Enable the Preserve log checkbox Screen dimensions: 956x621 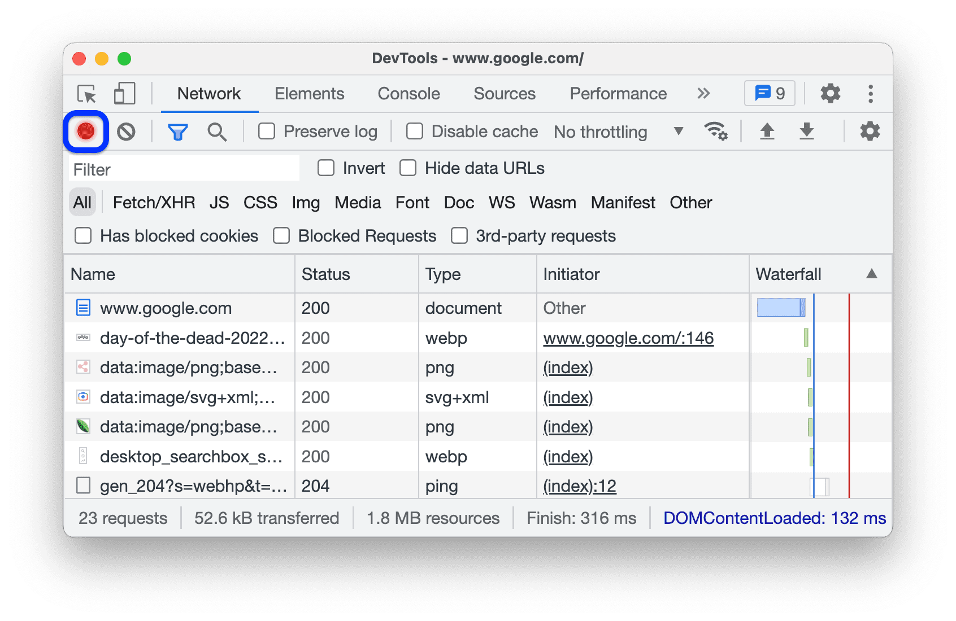(x=266, y=131)
